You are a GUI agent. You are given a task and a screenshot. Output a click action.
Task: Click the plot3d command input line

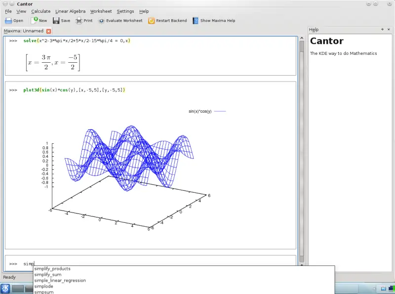(74, 90)
